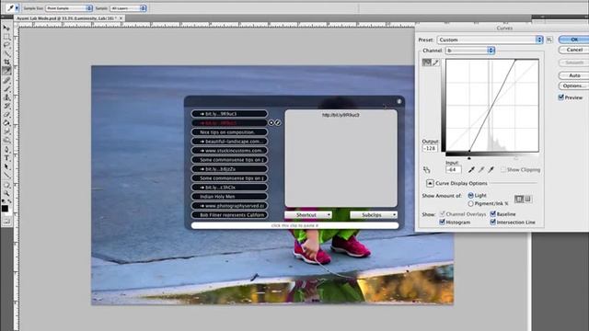This screenshot has width=589, height=331.
Task: Select the Clone Stamp tool
Action: click(6, 97)
